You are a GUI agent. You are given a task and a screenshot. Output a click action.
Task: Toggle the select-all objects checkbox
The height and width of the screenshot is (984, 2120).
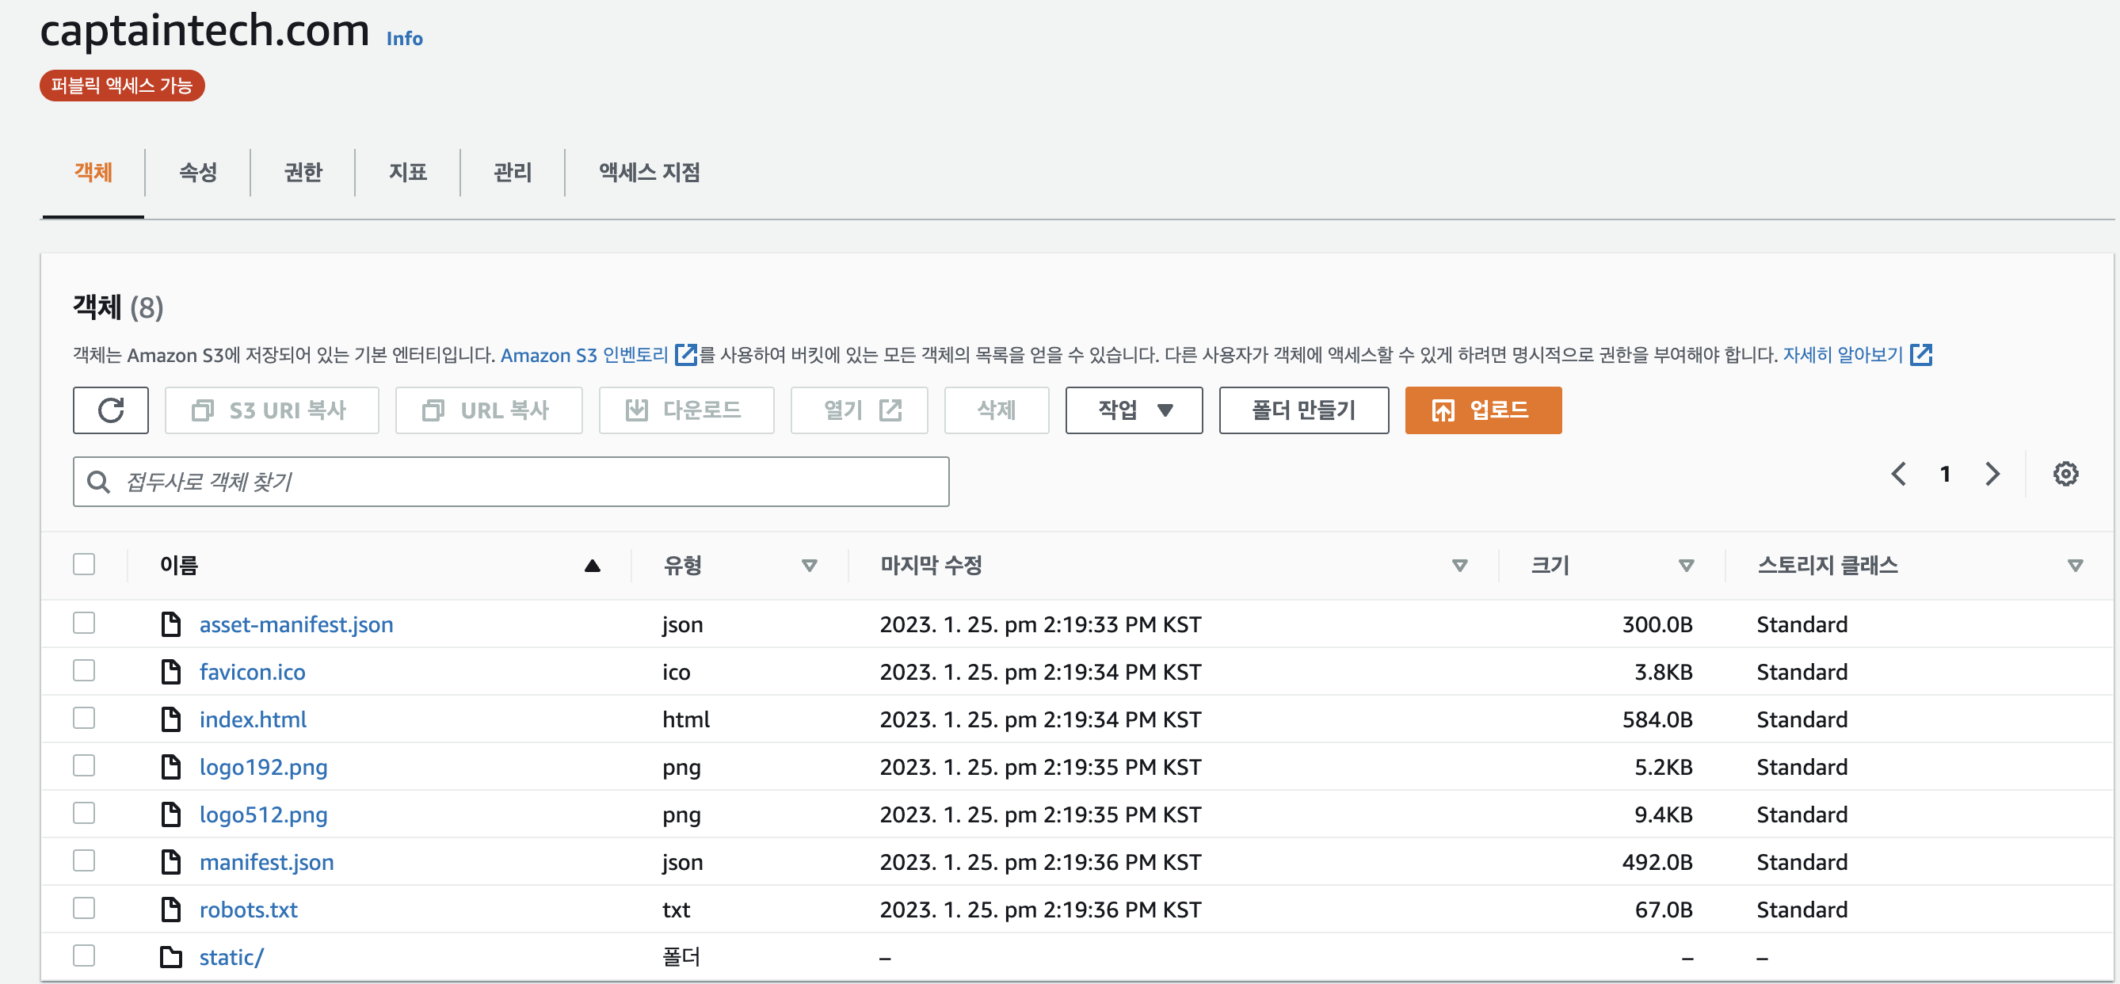[84, 564]
